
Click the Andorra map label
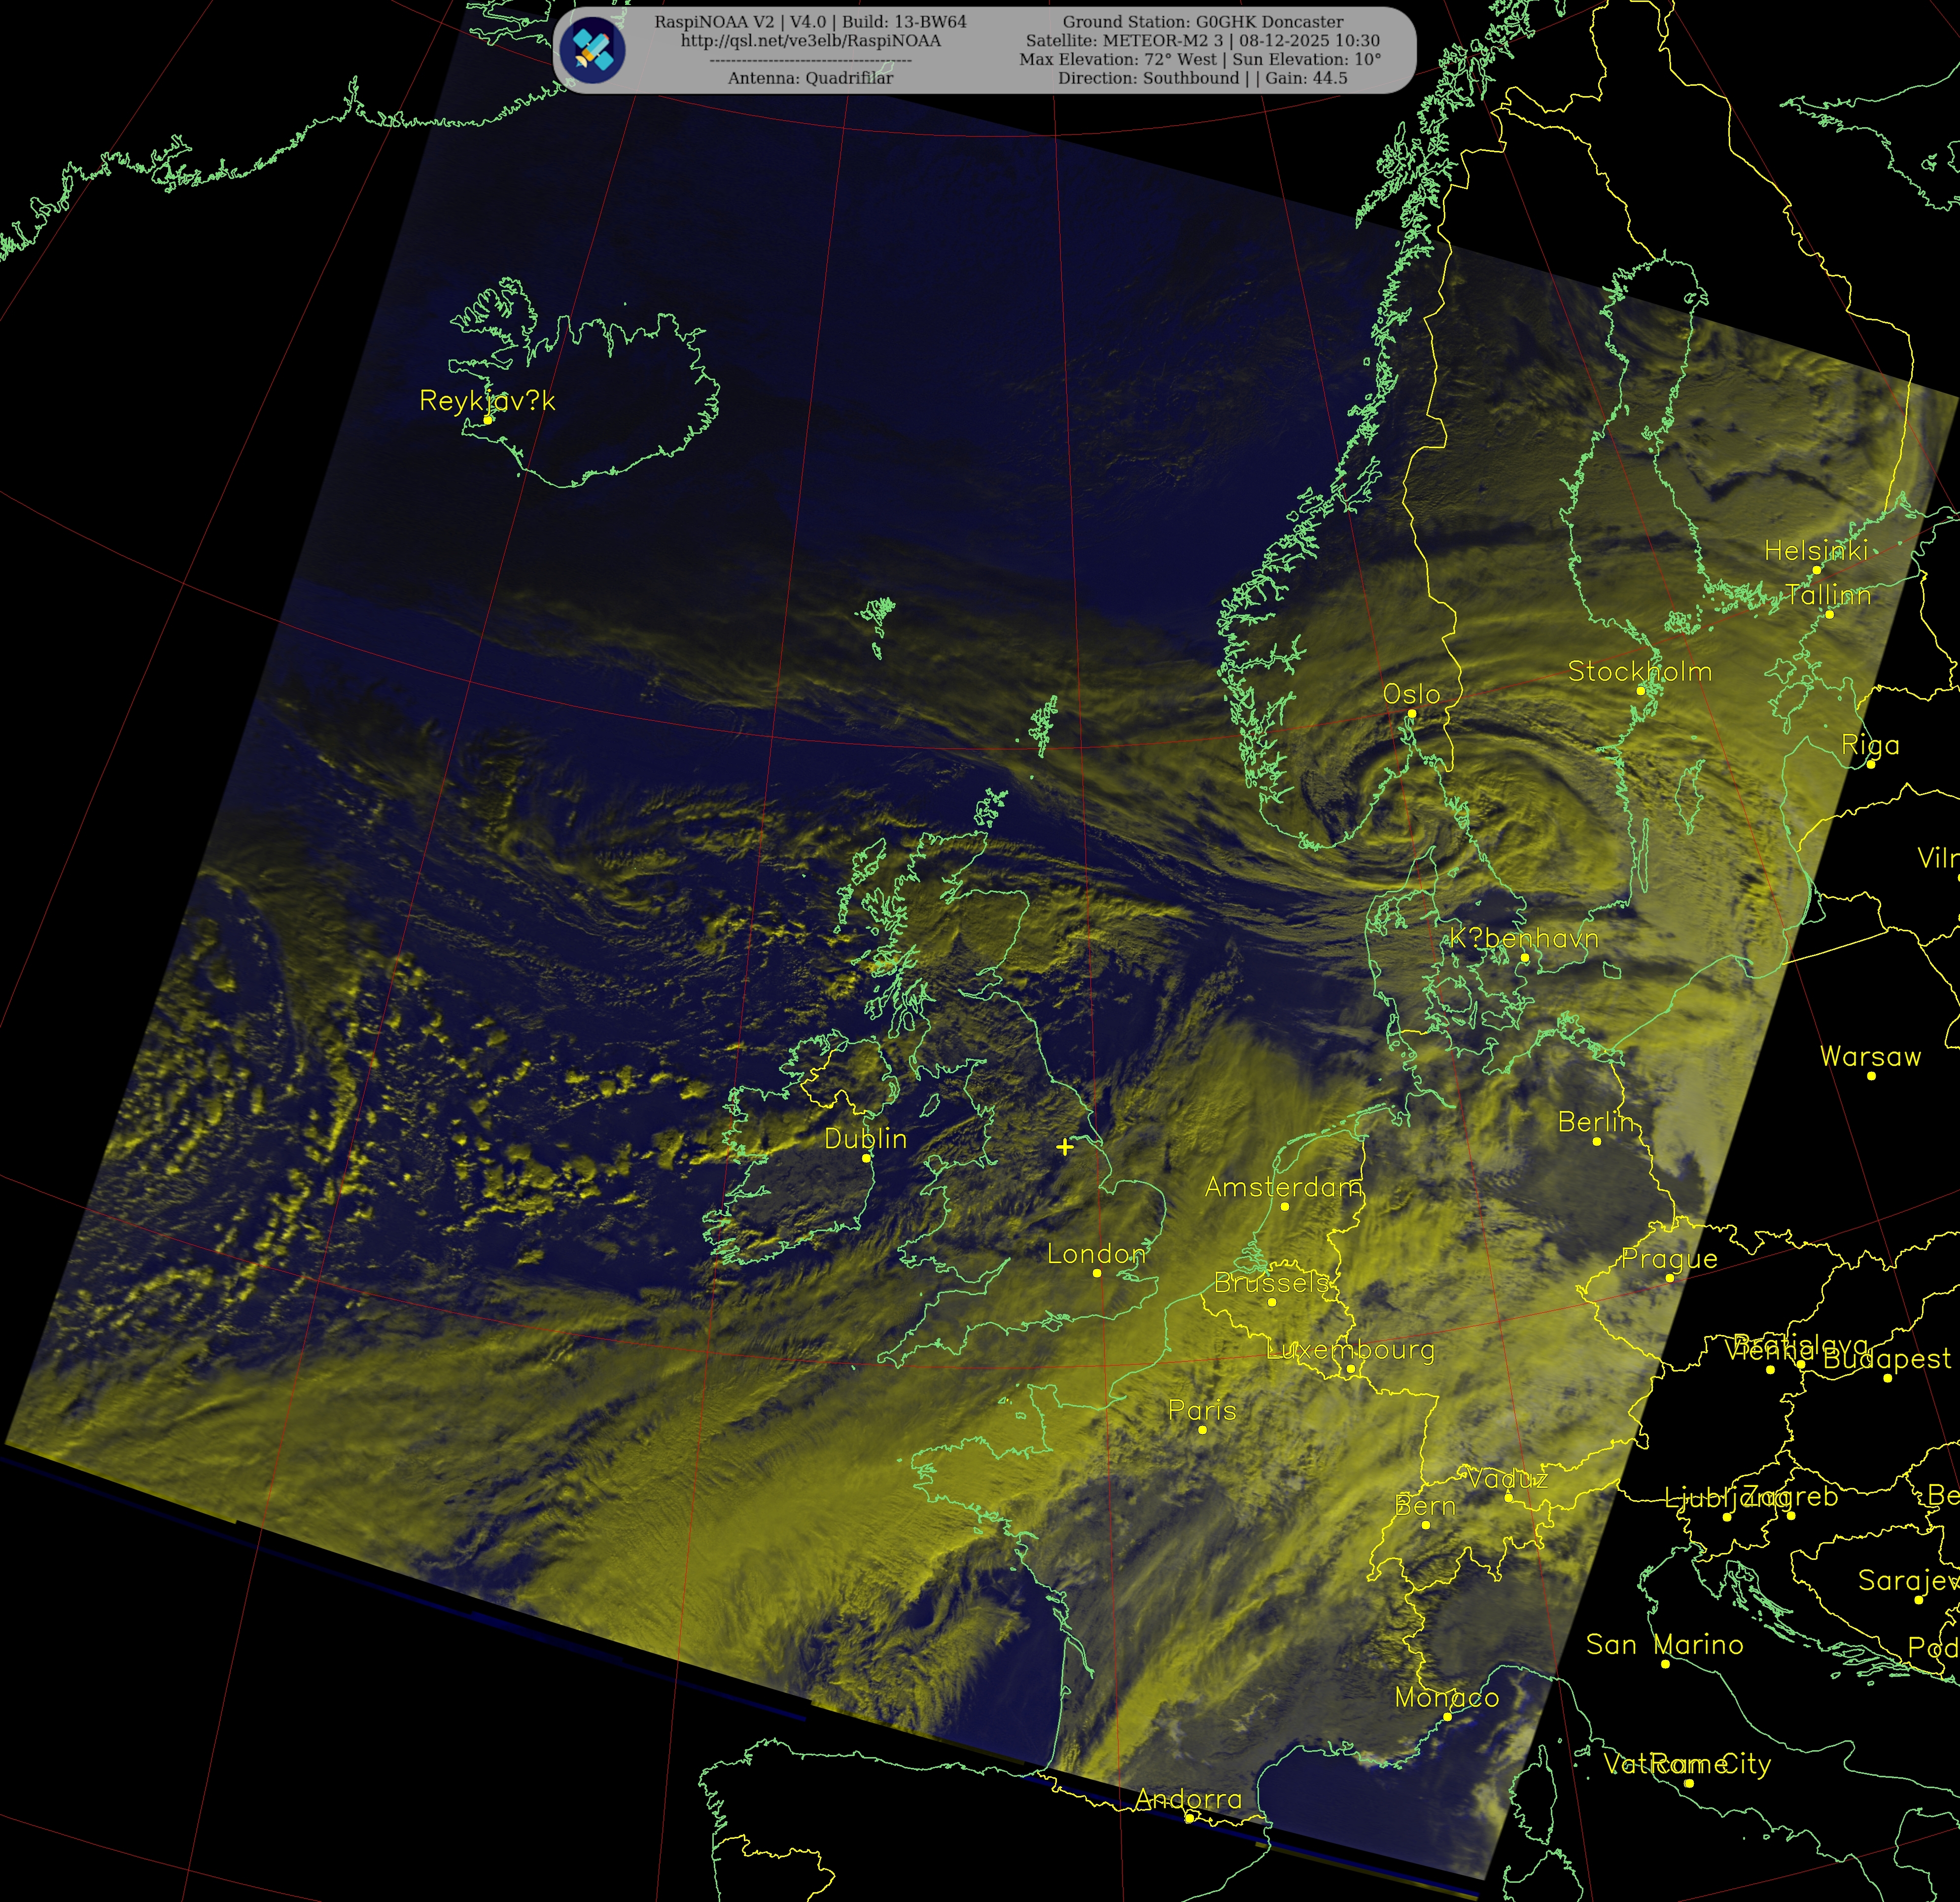click(x=1188, y=1799)
